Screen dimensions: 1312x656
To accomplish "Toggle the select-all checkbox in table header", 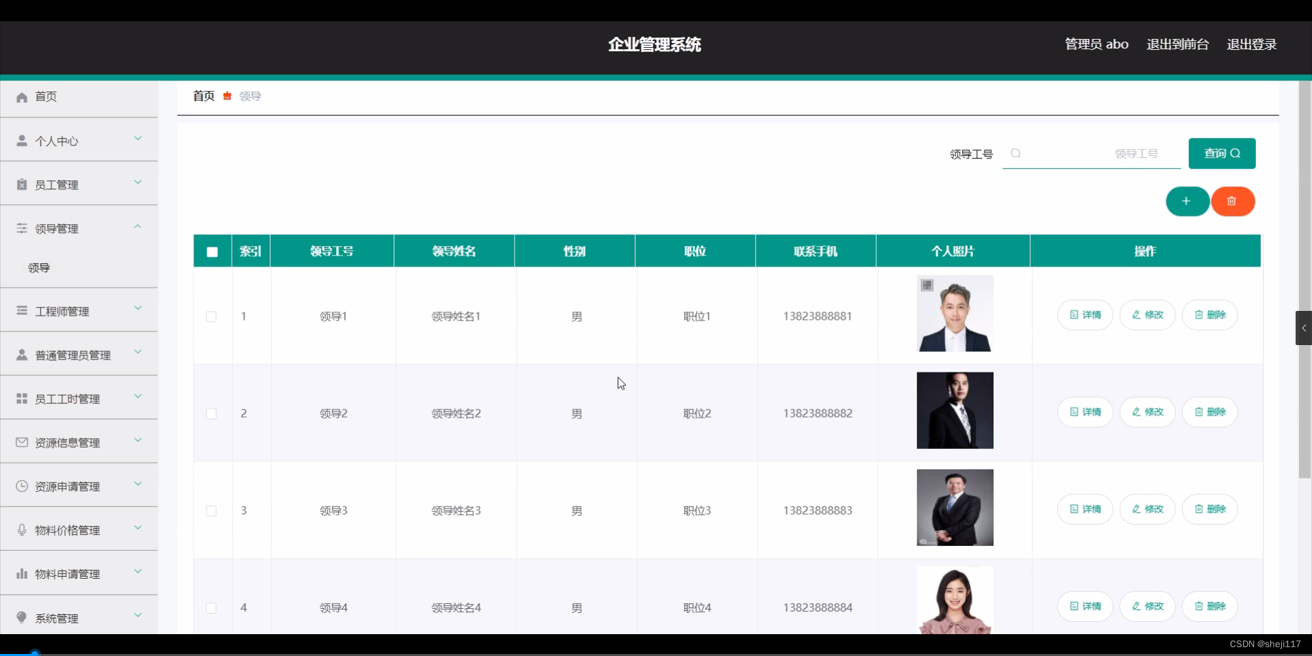I will click(x=212, y=251).
